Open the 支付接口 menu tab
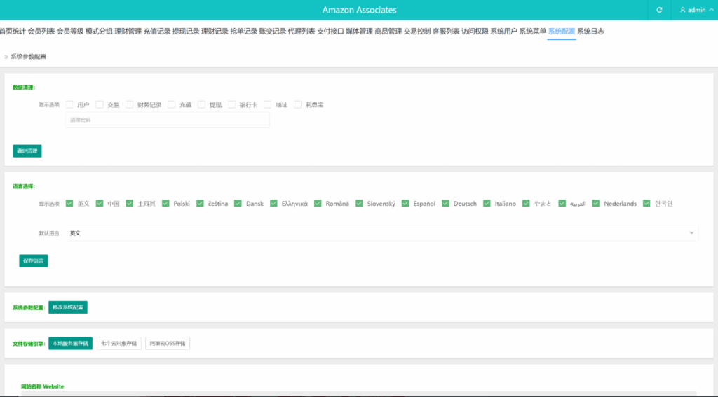This screenshot has width=718, height=397. [330, 31]
